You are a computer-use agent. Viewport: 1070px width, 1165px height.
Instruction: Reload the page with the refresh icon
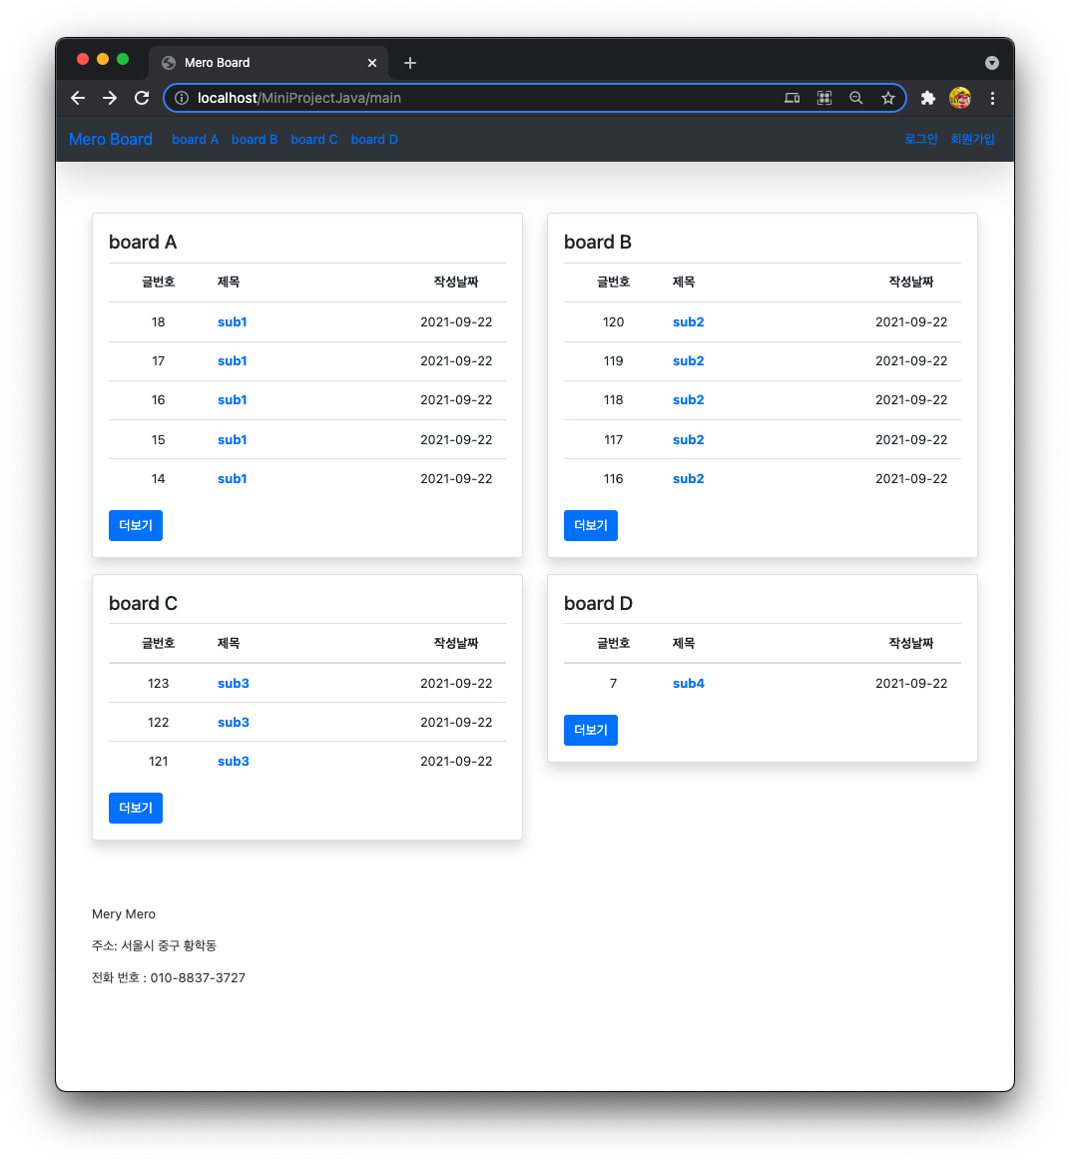[x=142, y=98]
